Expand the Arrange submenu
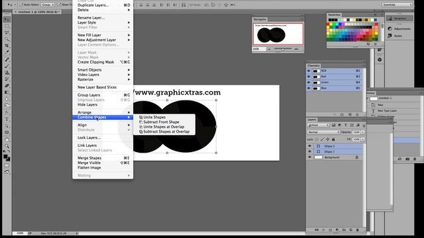The image size is (424, 238). tap(103, 112)
